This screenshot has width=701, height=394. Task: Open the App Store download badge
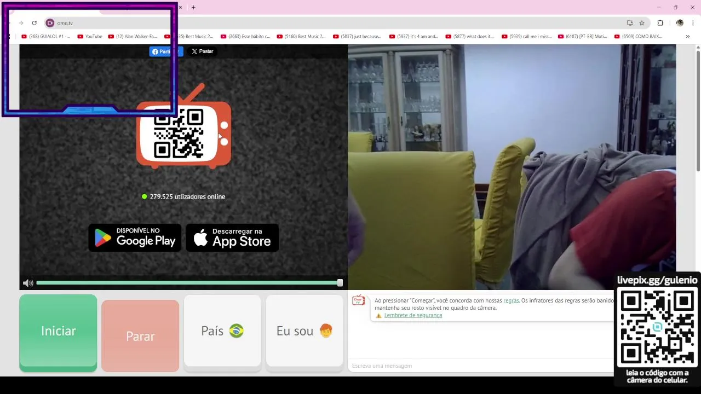pyautogui.click(x=232, y=237)
